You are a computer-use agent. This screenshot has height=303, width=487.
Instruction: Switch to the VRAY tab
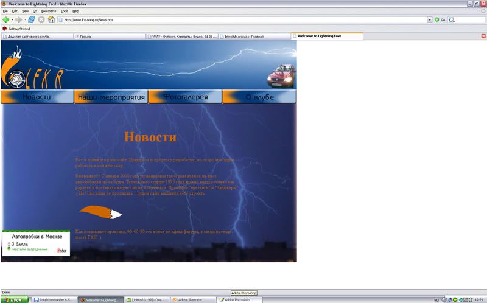click(182, 37)
